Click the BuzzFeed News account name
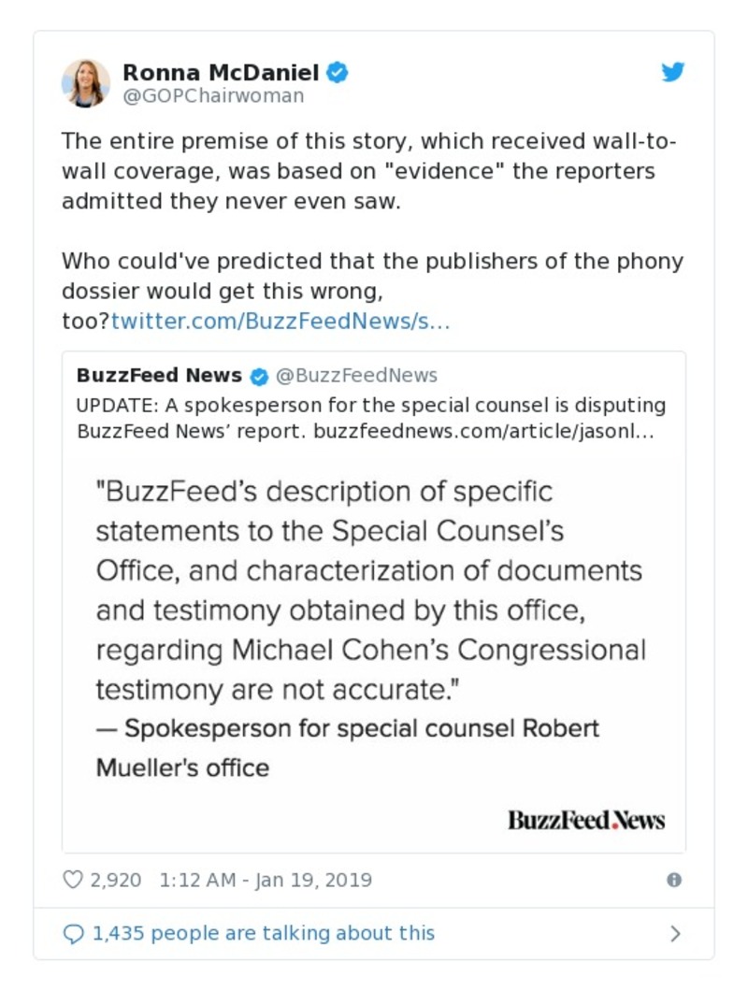Viewport: 748px width, 1004px height. click(x=159, y=376)
